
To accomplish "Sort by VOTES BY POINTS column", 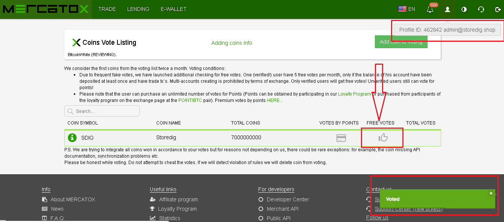I will (339, 123).
